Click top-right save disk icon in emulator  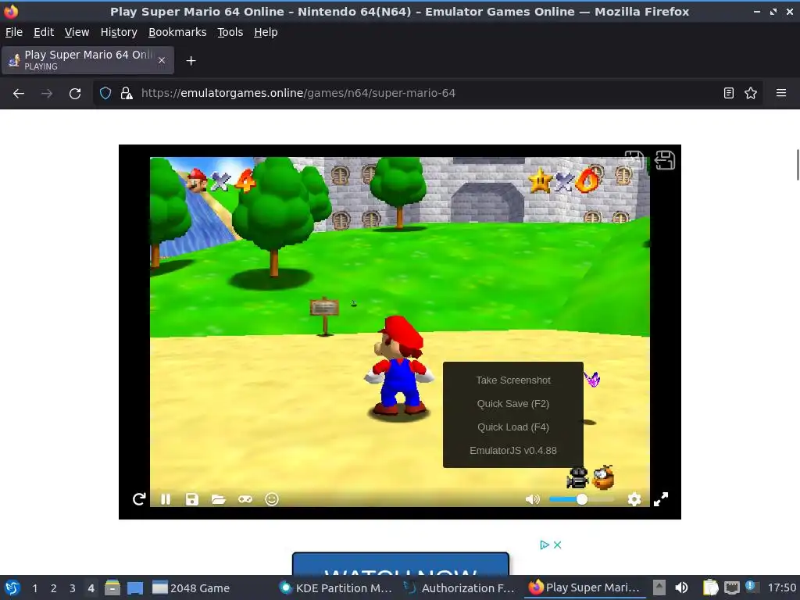coord(665,160)
